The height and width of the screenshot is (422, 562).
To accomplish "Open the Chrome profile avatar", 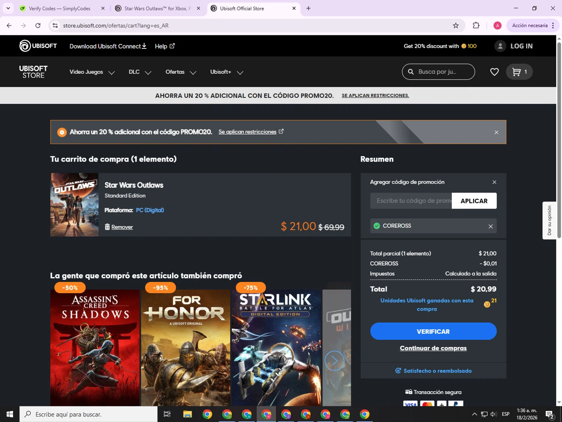I will tap(497, 26).
